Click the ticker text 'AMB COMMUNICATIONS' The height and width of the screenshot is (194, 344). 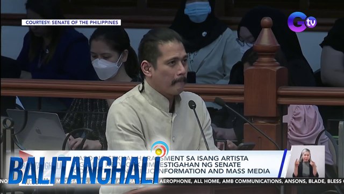click(252, 181)
